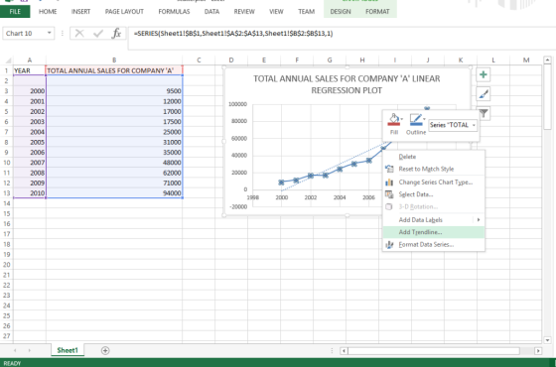
Task: Switch to the DATA ribbon tab
Action: pos(211,11)
